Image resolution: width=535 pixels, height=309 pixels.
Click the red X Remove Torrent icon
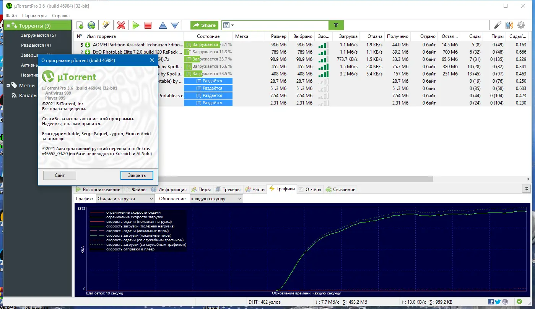pos(121,25)
